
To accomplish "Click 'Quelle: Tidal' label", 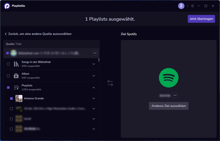I will pos(14,44).
